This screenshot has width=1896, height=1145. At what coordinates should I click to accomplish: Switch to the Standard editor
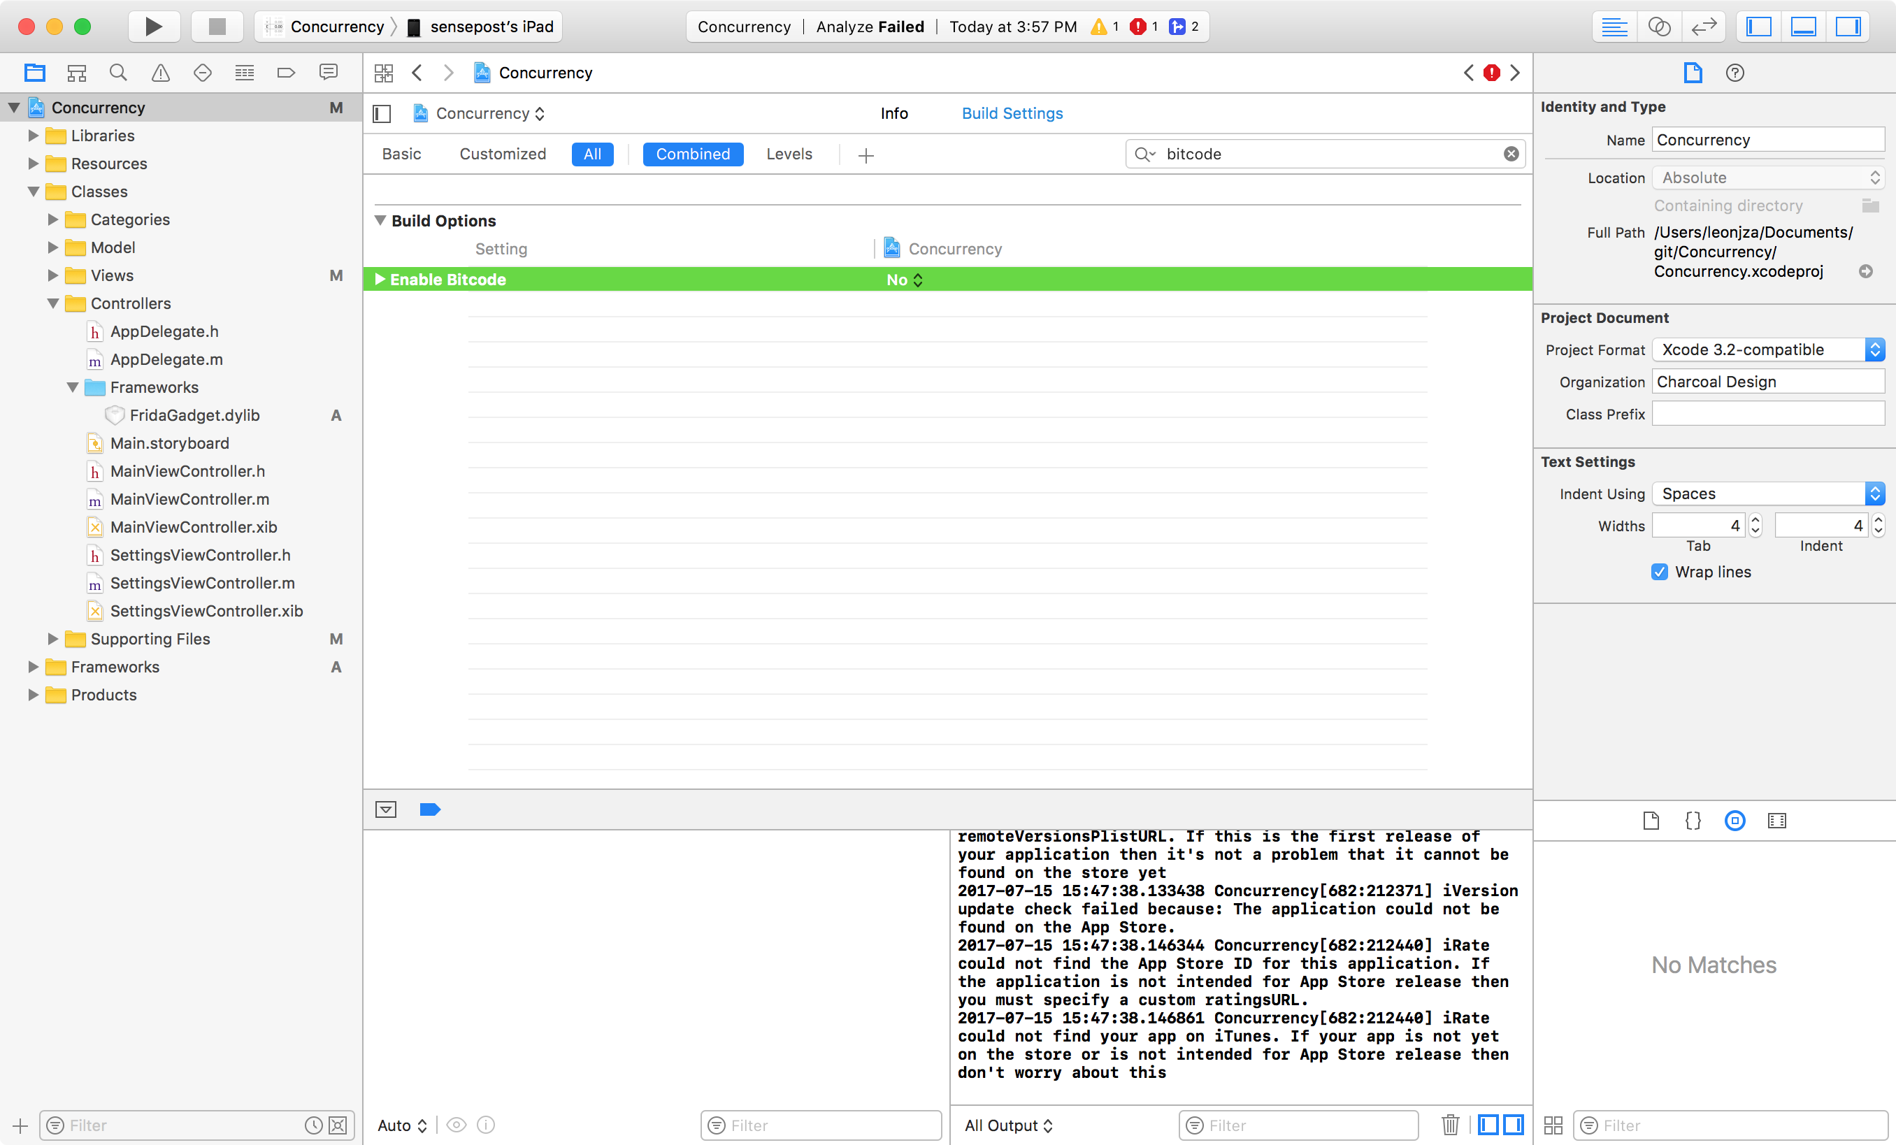point(1614,26)
